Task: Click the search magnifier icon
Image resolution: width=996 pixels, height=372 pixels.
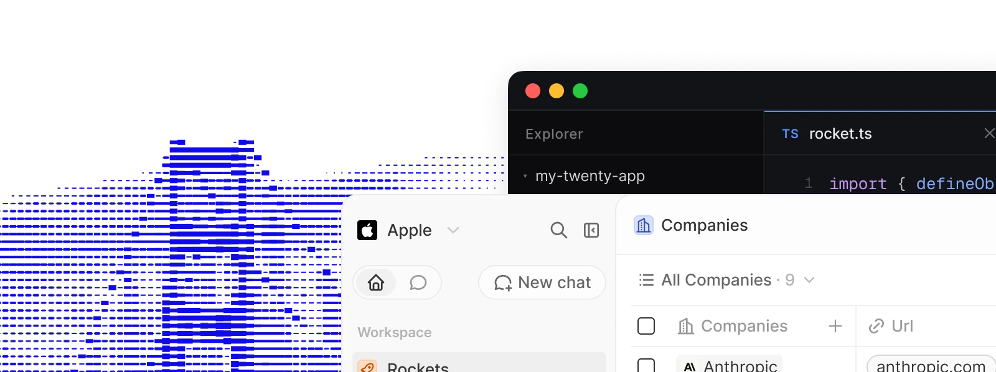Action: [558, 230]
